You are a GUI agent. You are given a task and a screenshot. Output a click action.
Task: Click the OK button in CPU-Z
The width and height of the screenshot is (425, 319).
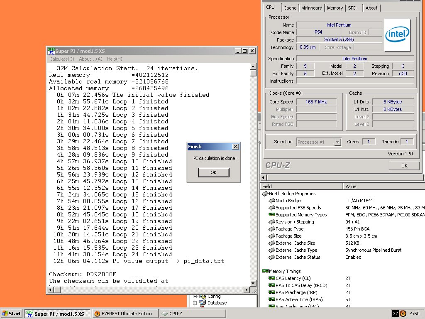pos(404,166)
